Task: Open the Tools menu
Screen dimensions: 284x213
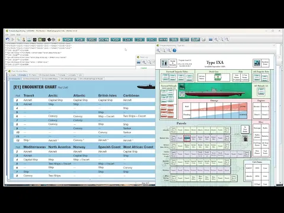Action: [x=12, y=35]
